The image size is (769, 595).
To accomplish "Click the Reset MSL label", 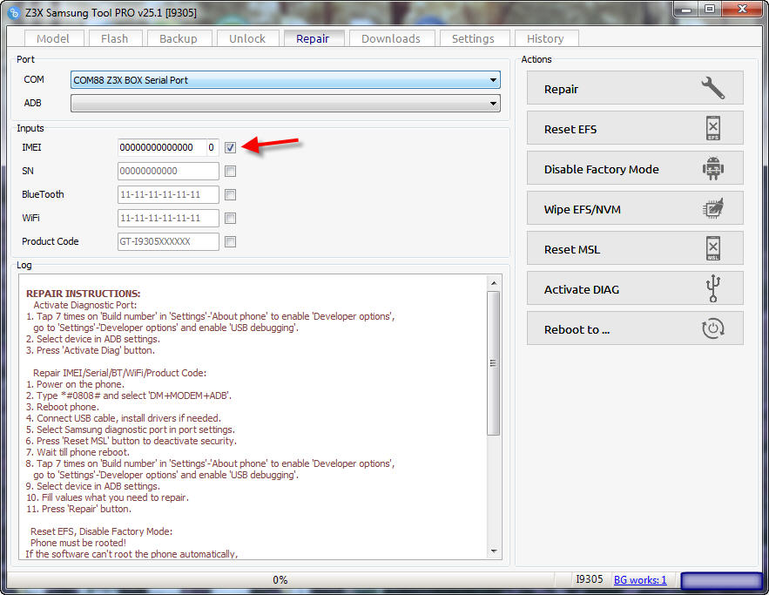I will click(x=572, y=250).
